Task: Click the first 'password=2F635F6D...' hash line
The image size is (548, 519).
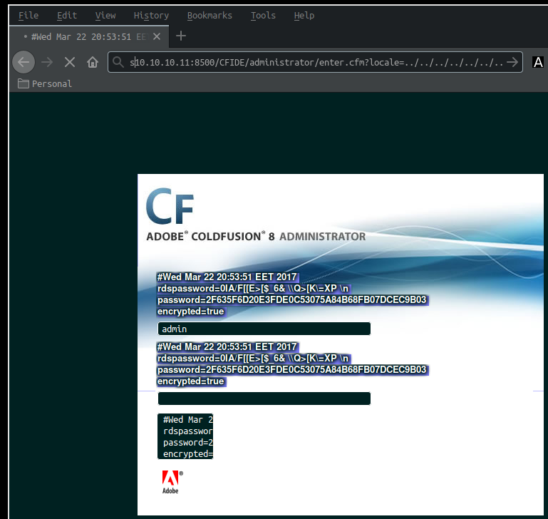Action: click(292, 299)
